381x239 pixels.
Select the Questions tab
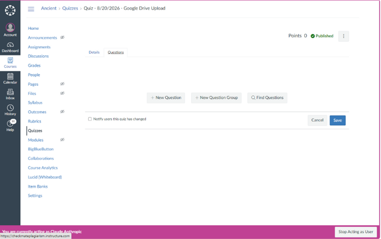(115, 52)
